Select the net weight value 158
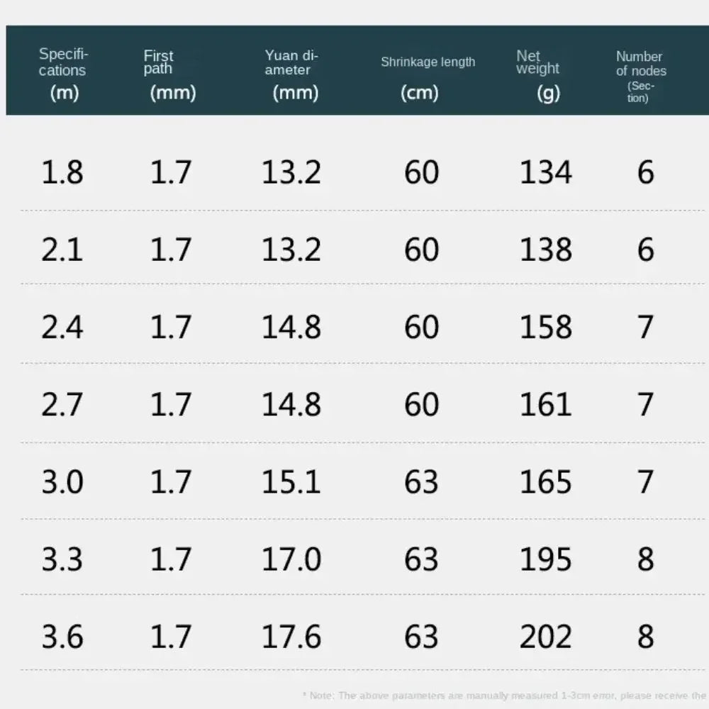The width and height of the screenshot is (709, 709). click(546, 327)
